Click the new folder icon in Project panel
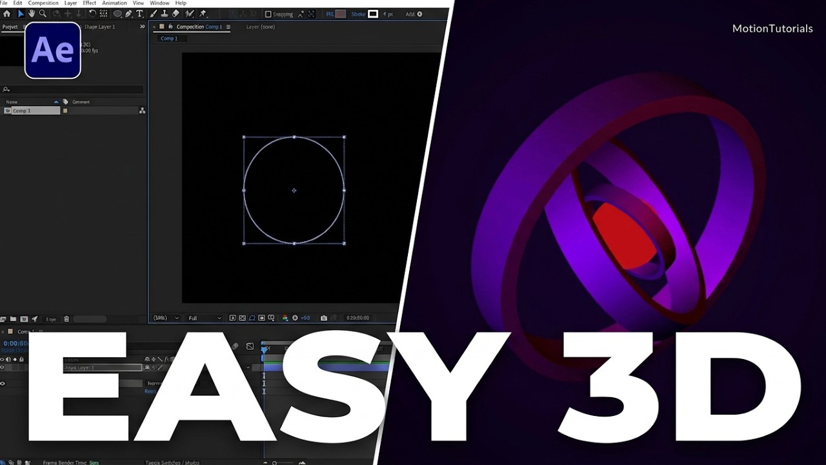826x465 pixels. click(13, 319)
